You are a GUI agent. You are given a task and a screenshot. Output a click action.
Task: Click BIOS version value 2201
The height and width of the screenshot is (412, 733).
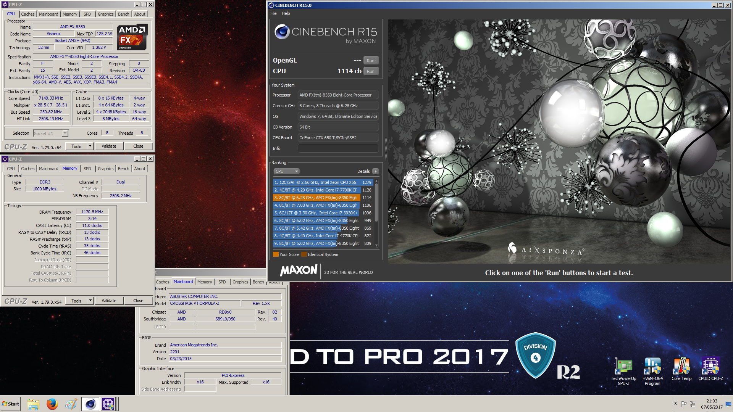point(225,352)
